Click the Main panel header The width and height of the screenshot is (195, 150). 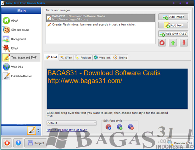click(x=21, y=11)
